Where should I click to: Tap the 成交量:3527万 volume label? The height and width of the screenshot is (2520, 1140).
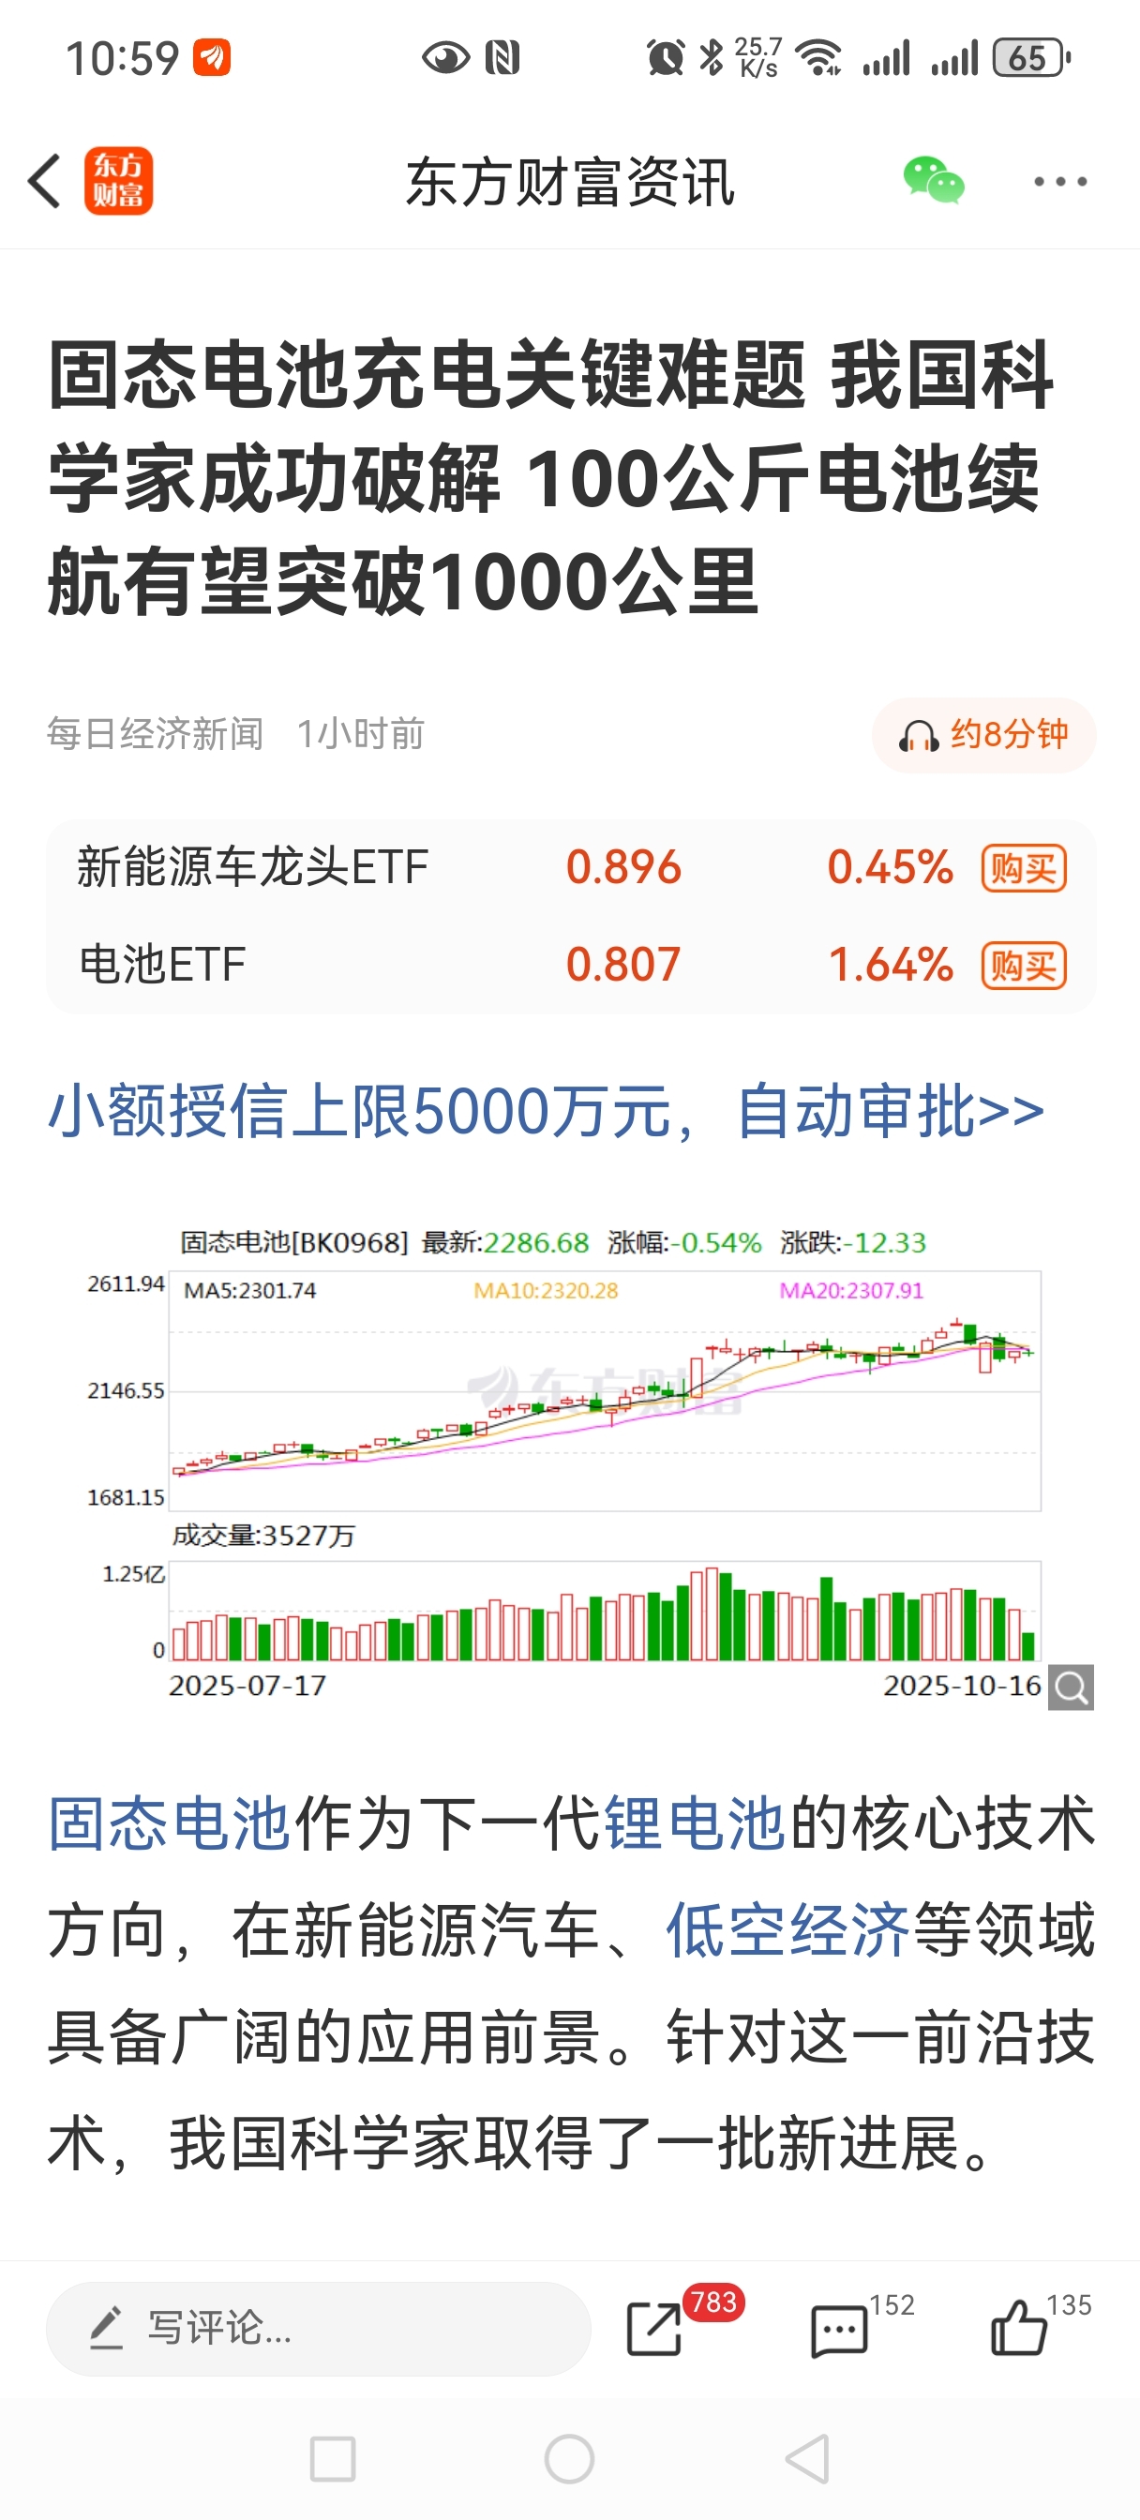click(x=263, y=1536)
